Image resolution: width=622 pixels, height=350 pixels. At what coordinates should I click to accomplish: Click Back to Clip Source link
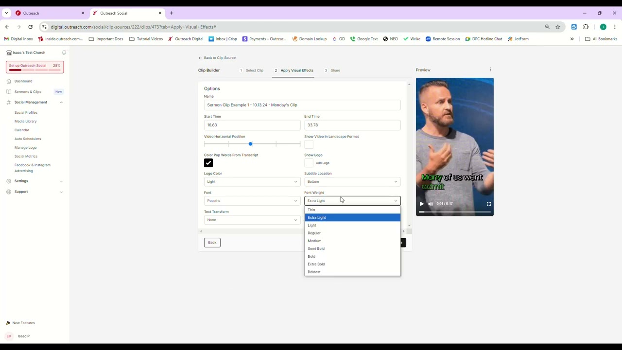click(x=217, y=58)
